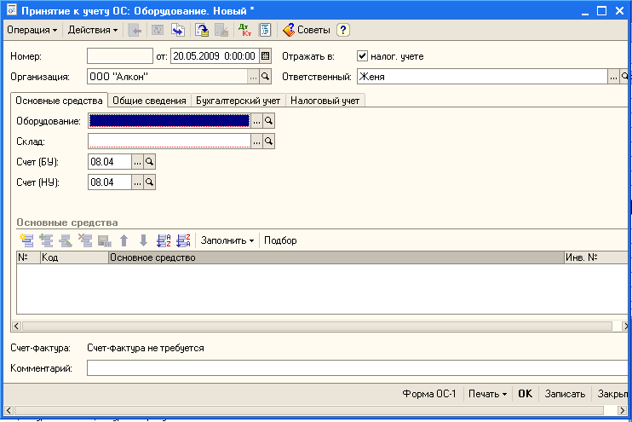Click the ellipsis button of Склад field

coord(256,142)
